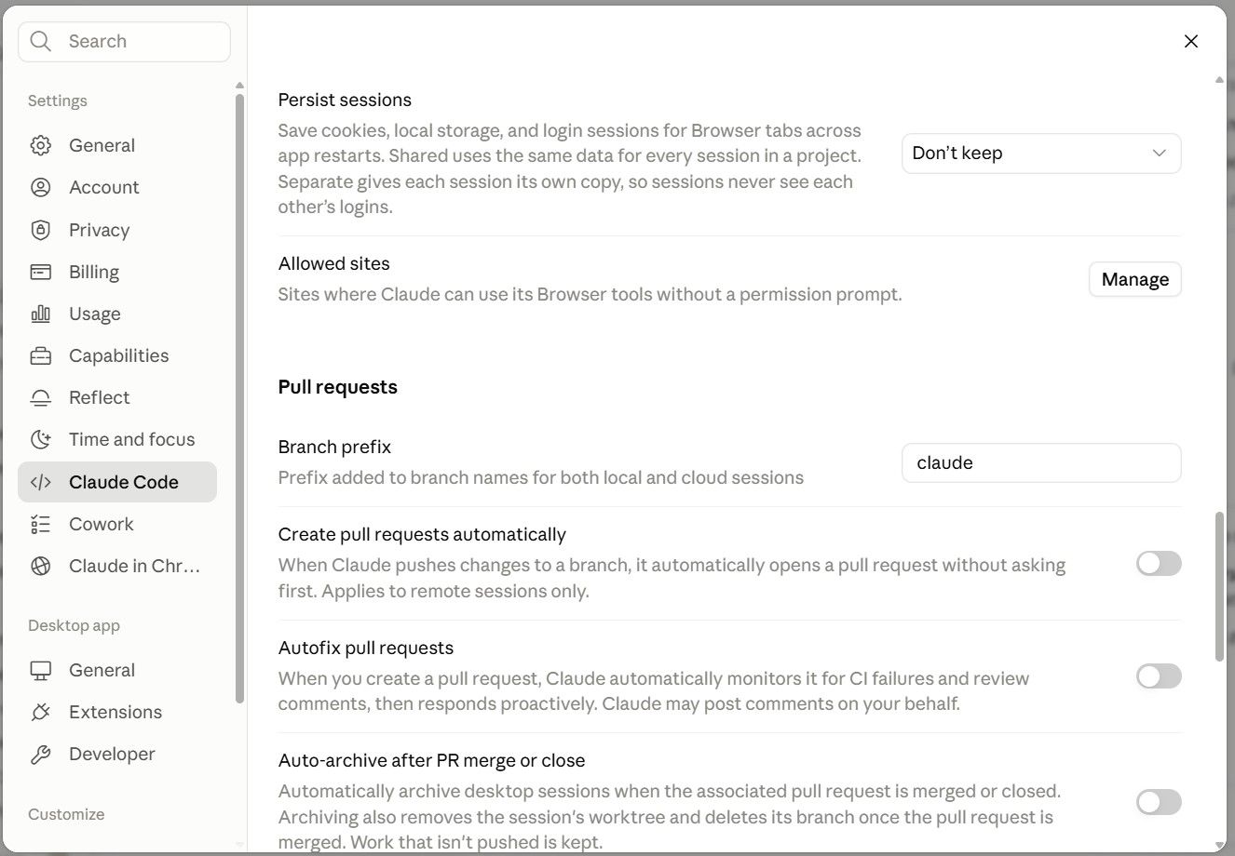Turn on Autofix pull requests toggle
This screenshot has width=1235, height=856.
coord(1159,676)
